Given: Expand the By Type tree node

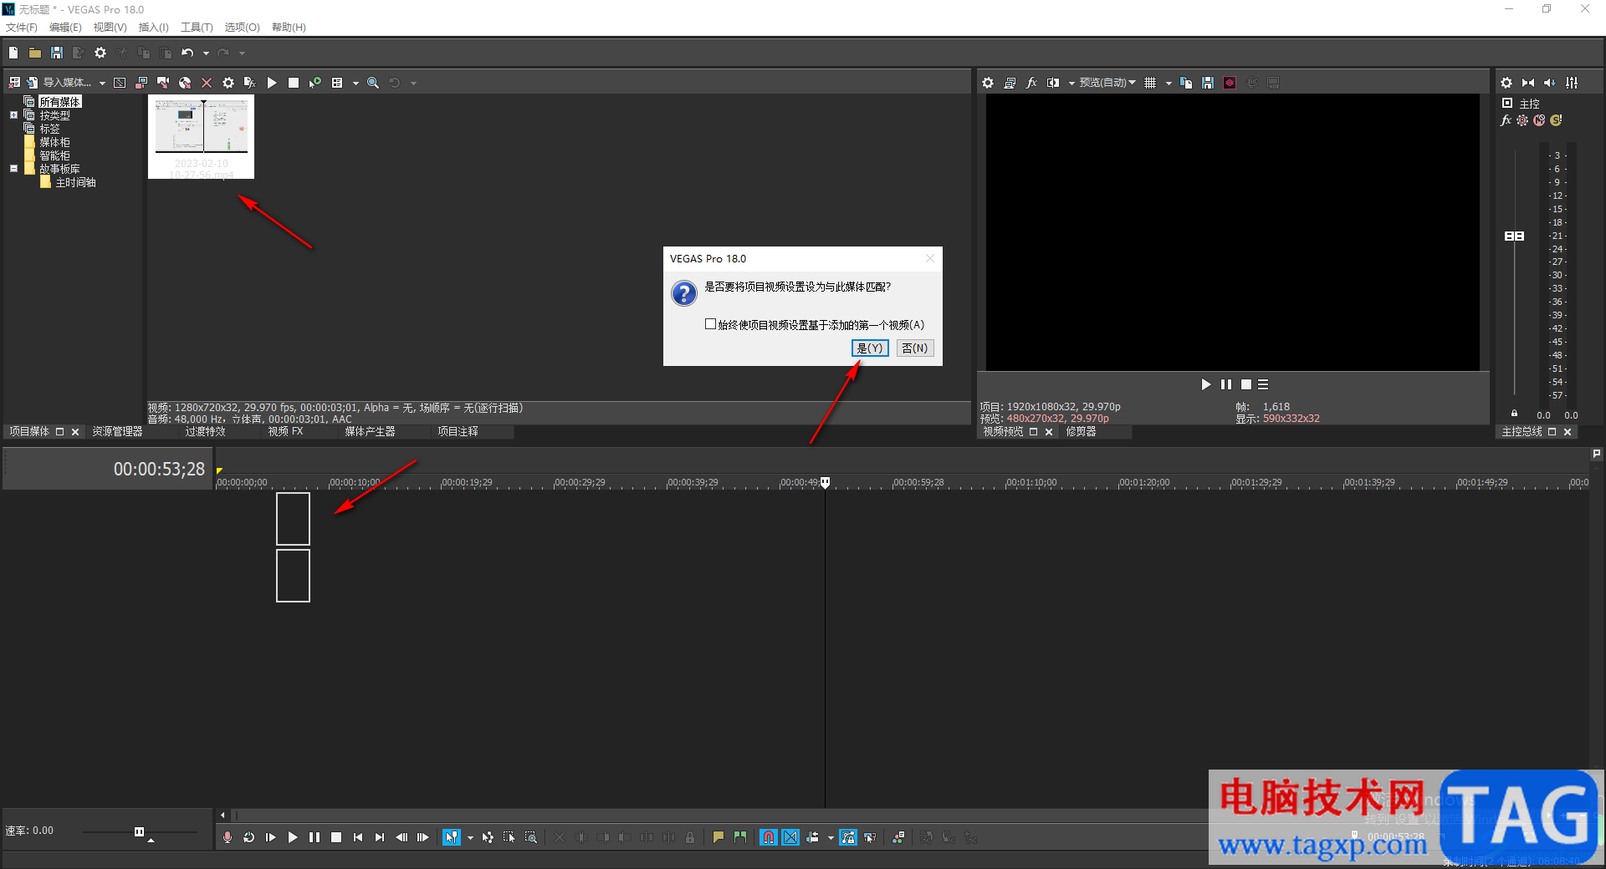Looking at the screenshot, I should click(x=13, y=115).
